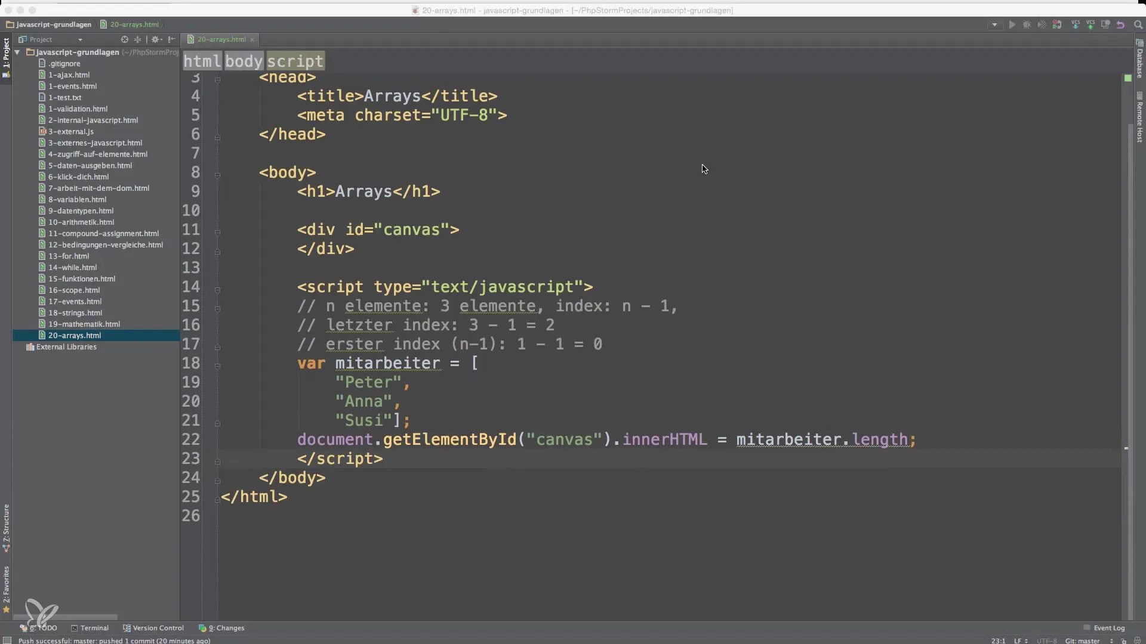1146x644 pixels.
Task: Collapse all in Project panel
Action: 137,39
